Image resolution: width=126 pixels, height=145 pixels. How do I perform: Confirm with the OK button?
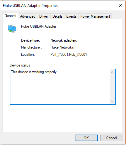click(86, 138)
